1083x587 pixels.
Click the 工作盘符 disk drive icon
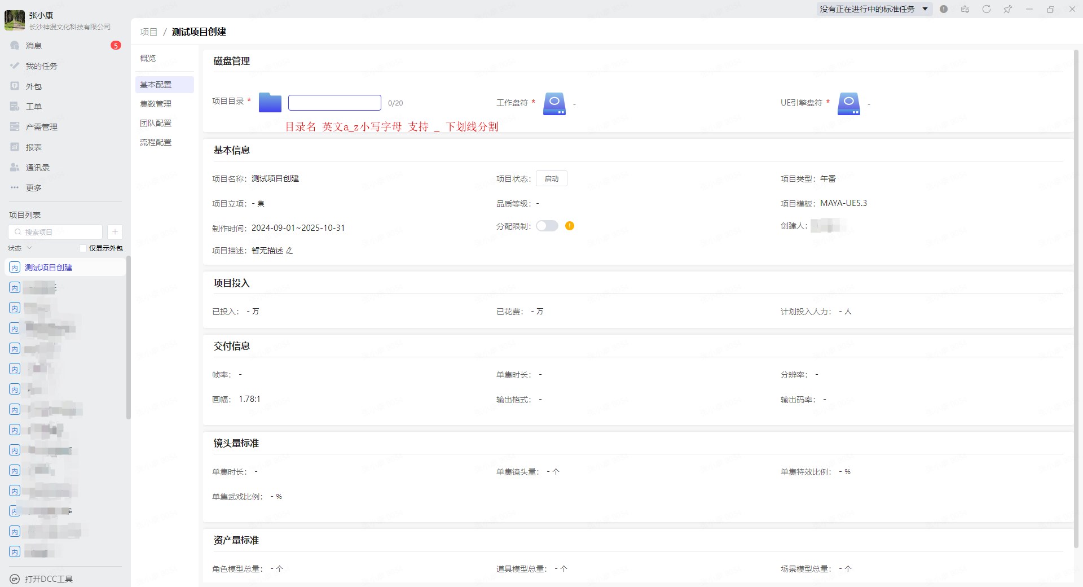pos(554,104)
